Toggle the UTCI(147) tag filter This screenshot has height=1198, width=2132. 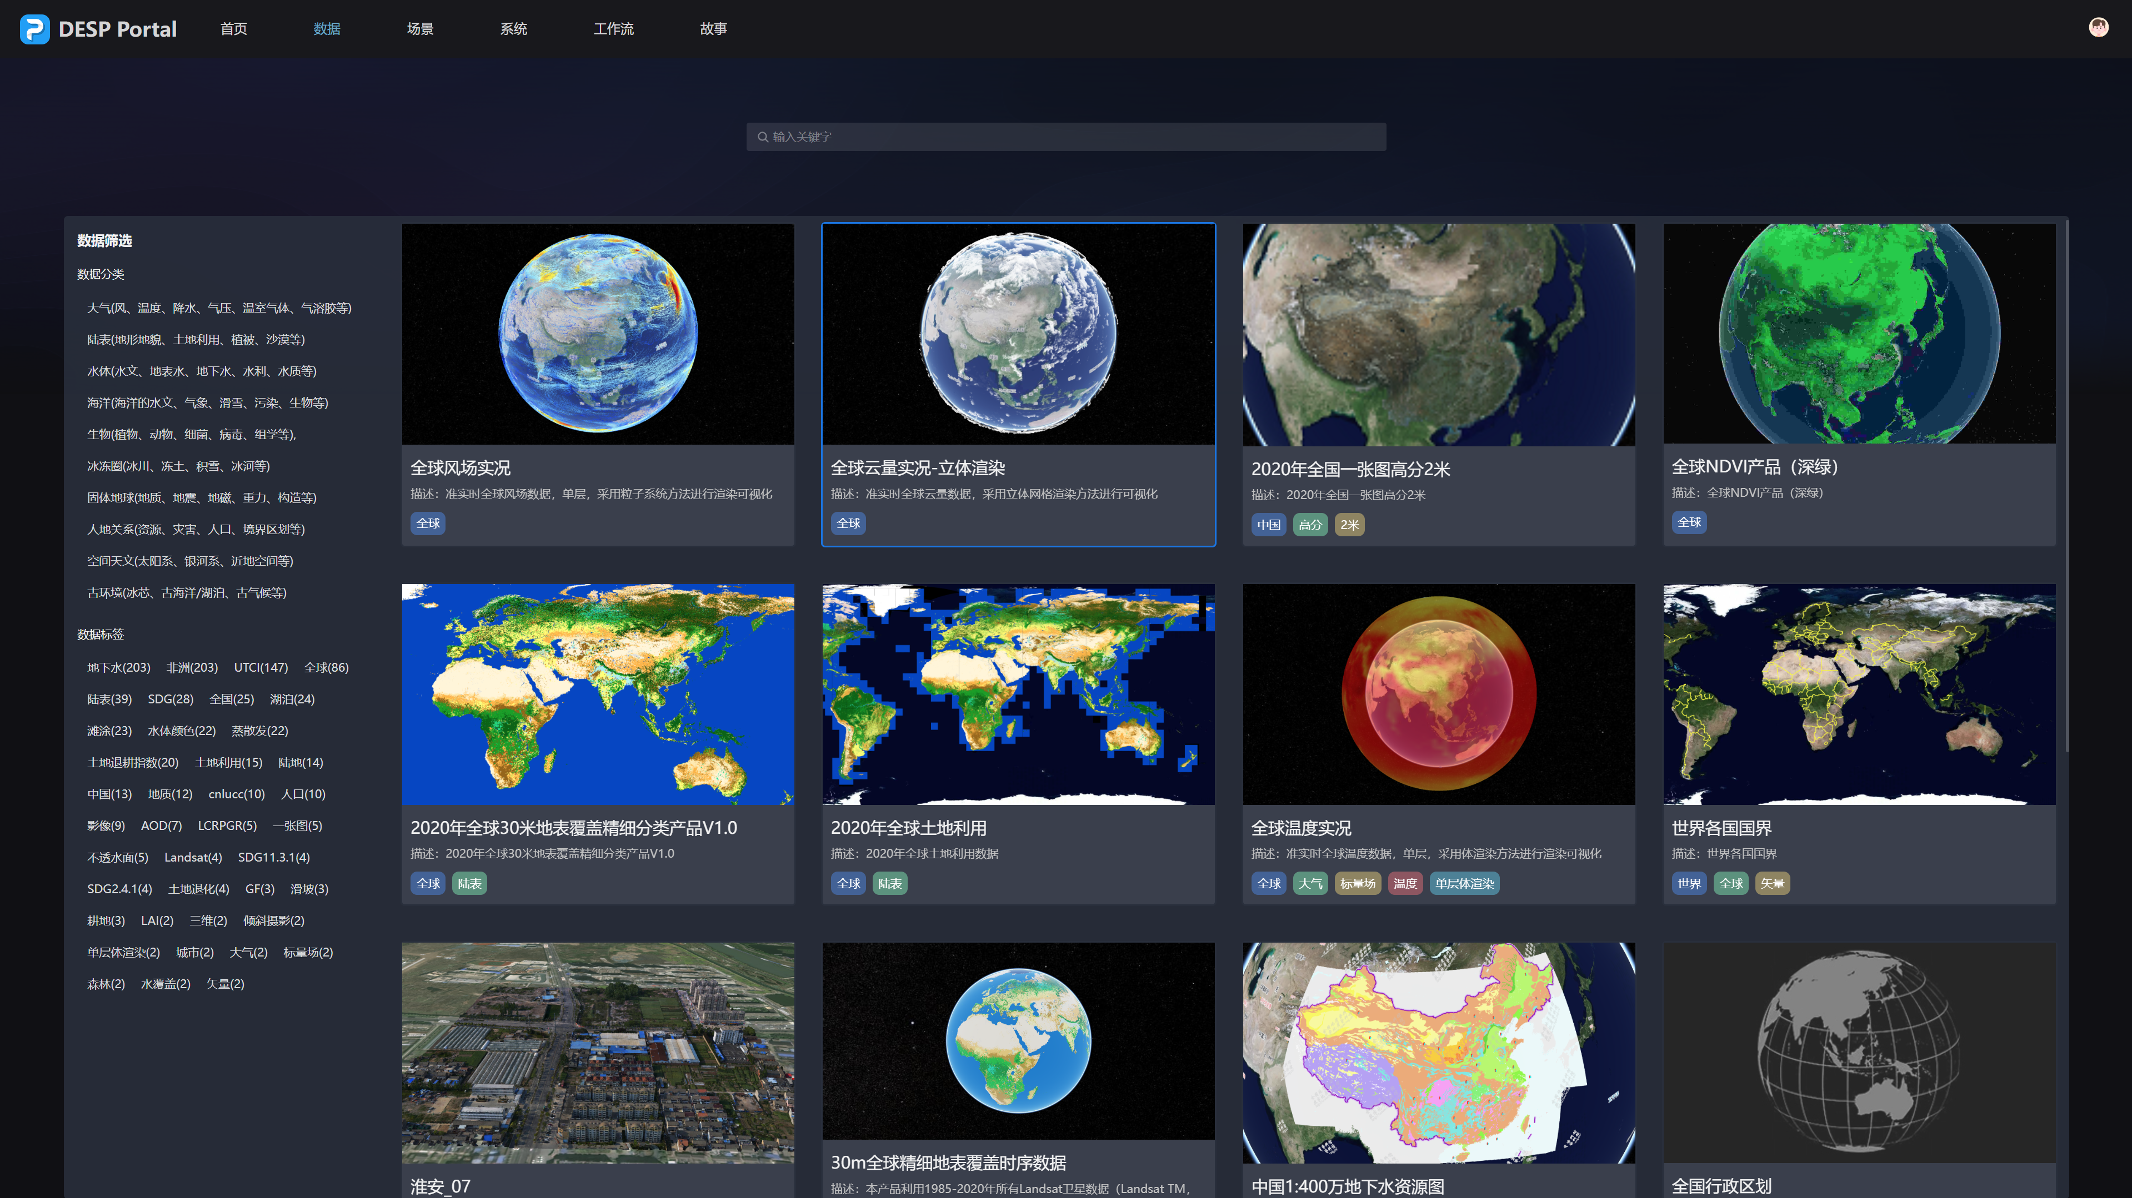pos(261,667)
